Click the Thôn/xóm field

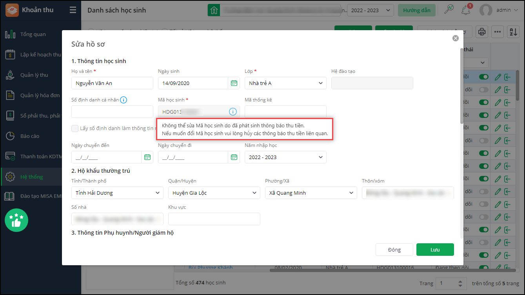click(408, 193)
